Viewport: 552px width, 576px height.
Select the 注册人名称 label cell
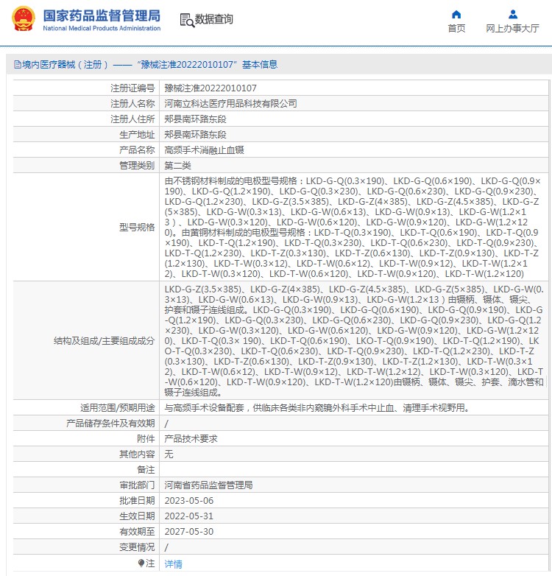click(86, 104)
